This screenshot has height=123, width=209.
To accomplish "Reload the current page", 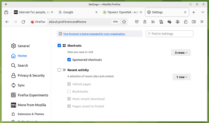I will click(23, 22).
